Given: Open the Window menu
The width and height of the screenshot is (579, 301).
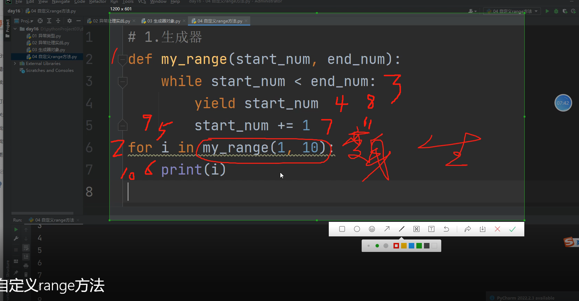Looking at the screenshot, I should [158, 2].
